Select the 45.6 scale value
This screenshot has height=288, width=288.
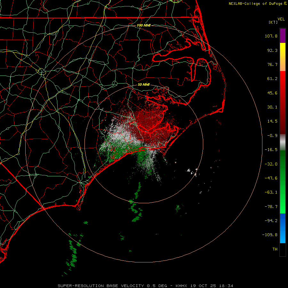coord(272,93)
